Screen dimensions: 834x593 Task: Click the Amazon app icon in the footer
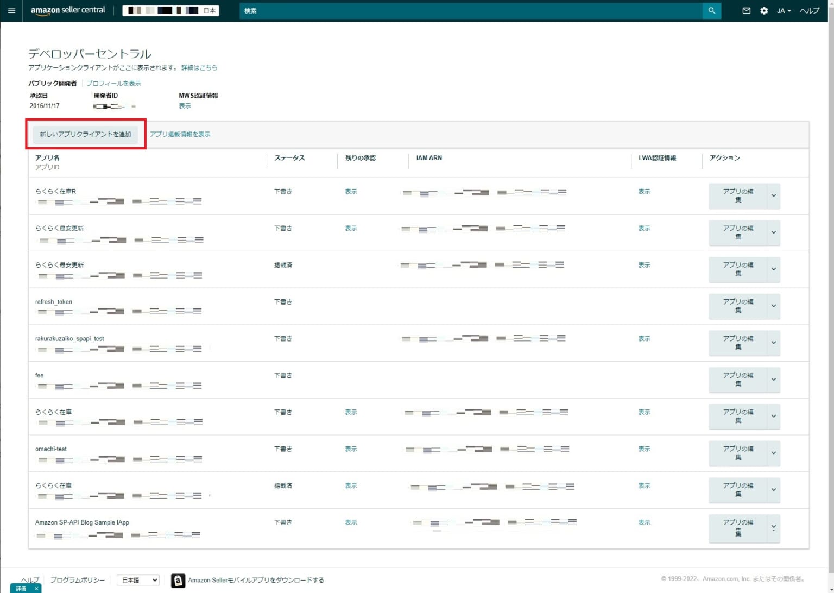click(178, 581)
